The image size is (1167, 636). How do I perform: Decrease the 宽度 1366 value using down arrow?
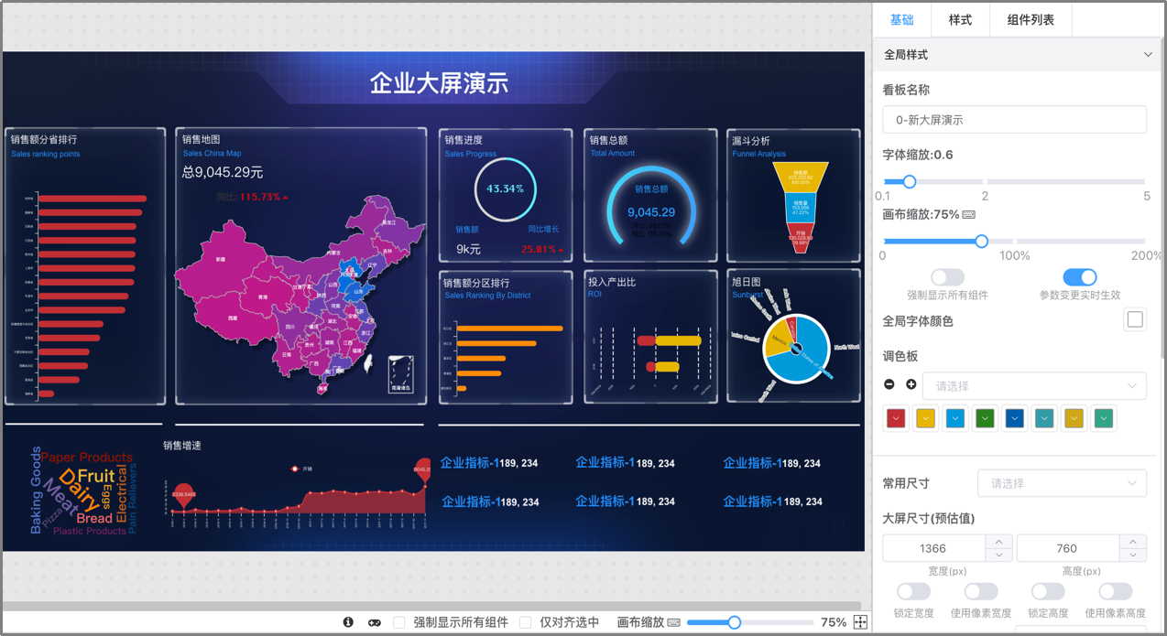[x=998, y=555]
